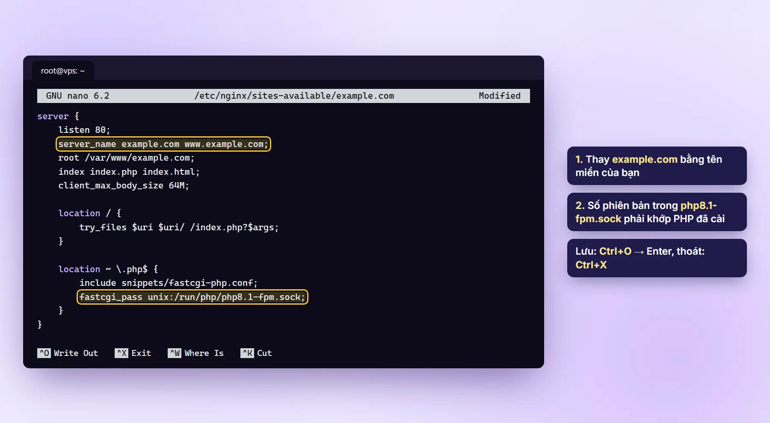Screen dimensions: 770x423
Task: Click the ^K Cut shortcut
Action: click(x=256, y=353)
